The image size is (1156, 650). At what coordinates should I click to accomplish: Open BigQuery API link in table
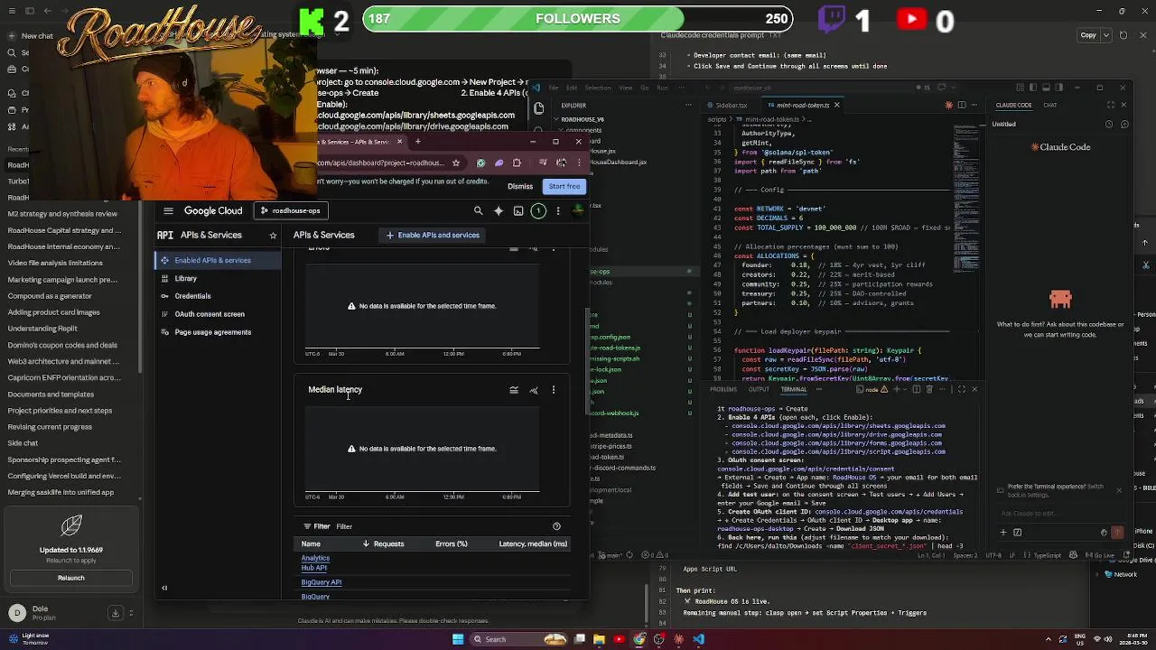(321, 582)
